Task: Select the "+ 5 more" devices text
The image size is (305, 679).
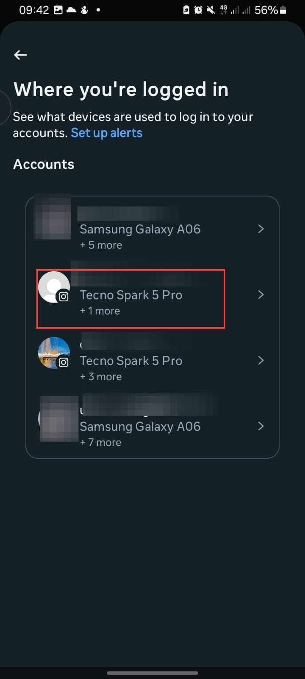Action: tap(101, 245)
